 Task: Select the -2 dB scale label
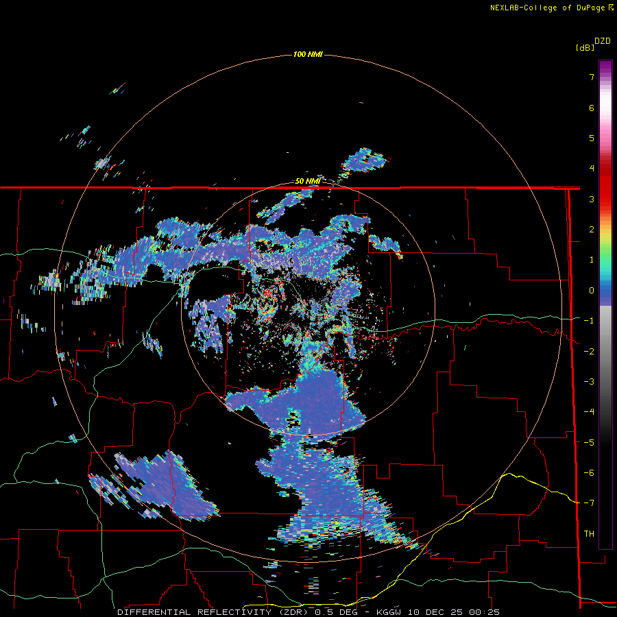[589, 352]
